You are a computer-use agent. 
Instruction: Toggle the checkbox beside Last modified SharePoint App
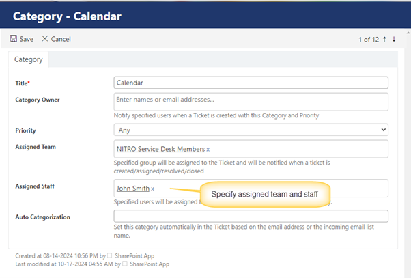(125, 264)
